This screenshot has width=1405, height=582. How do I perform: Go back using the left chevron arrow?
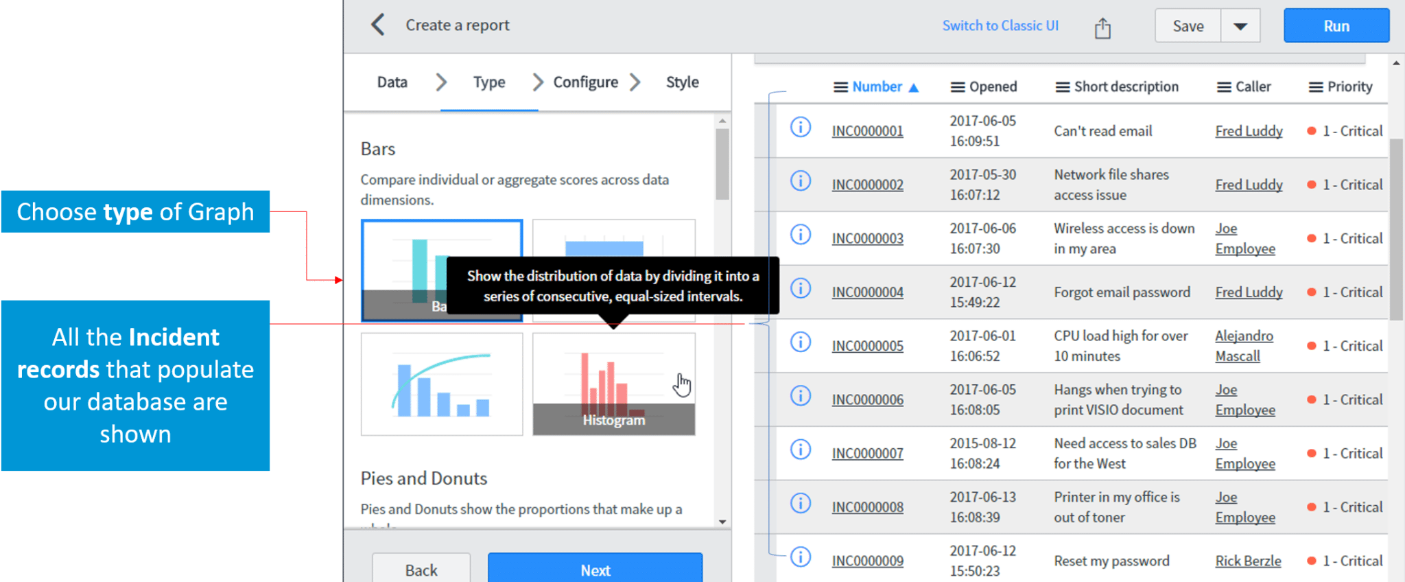378,25
